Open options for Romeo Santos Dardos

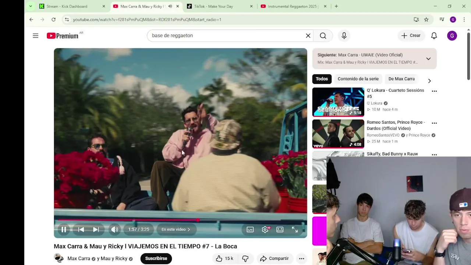click(434, 123)
